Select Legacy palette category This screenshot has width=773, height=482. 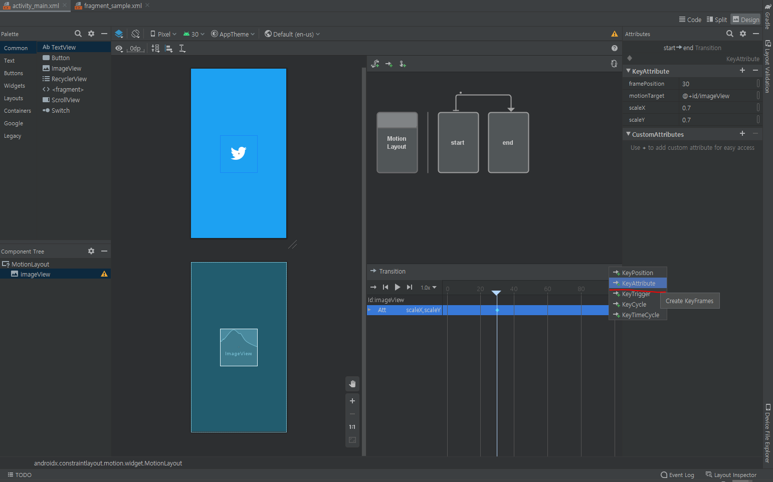18,136
